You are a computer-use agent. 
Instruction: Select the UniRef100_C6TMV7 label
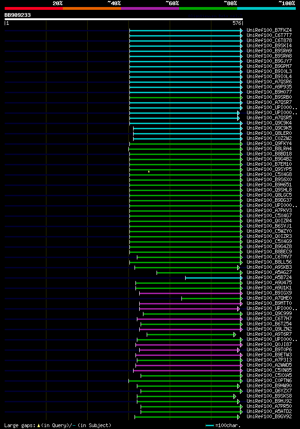(269, 257)
